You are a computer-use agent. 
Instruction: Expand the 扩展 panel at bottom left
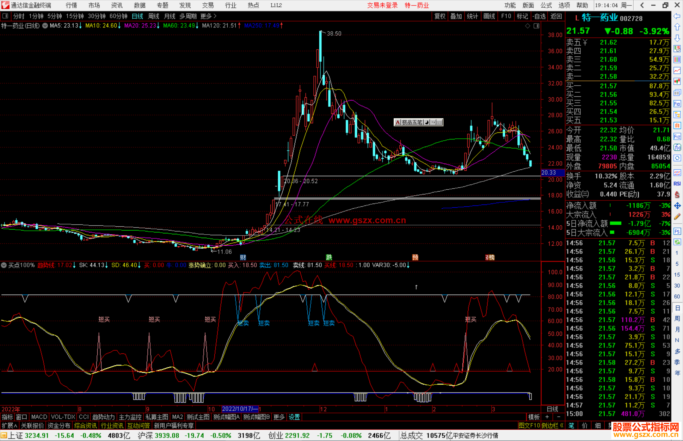point(9,426)
